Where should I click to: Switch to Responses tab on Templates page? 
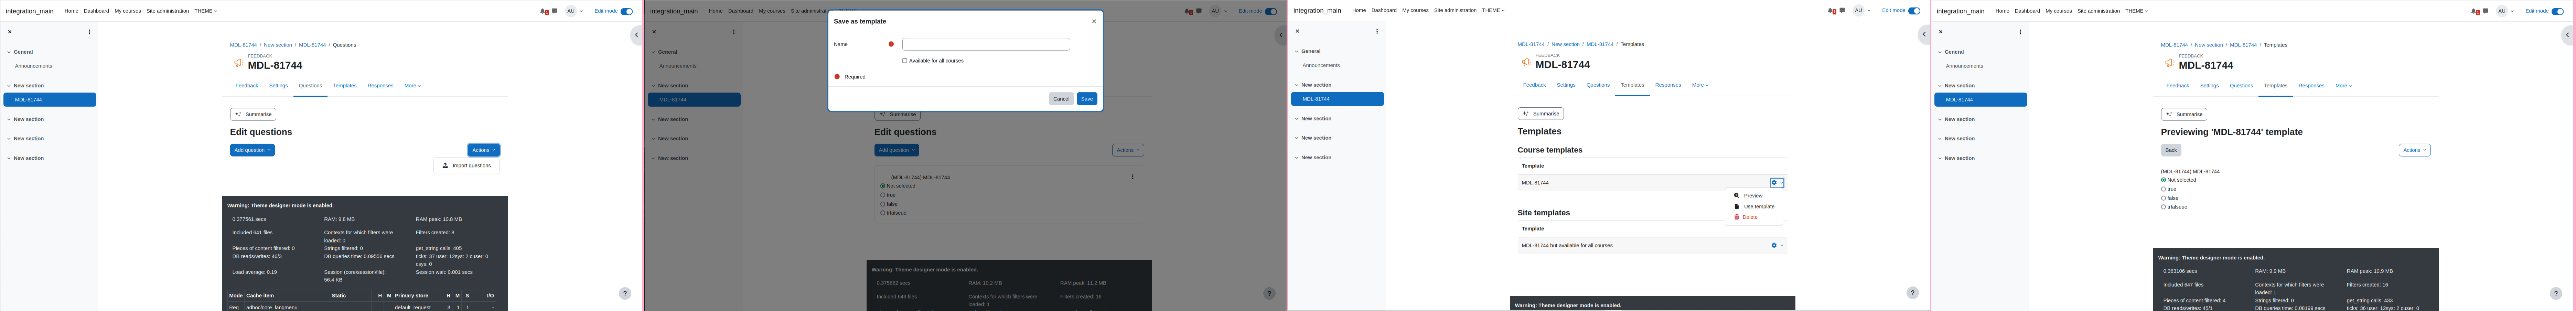pos(1668,85)
